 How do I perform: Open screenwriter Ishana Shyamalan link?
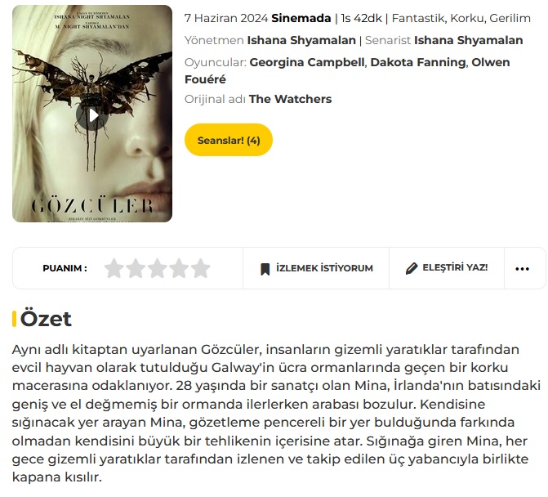468,40
